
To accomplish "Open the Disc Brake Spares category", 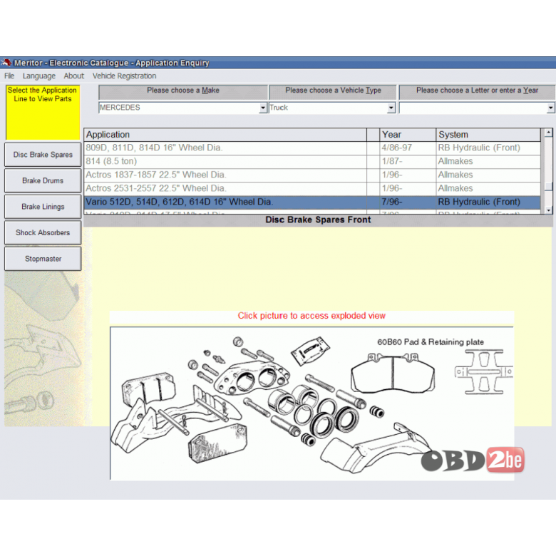I will click(43, 155).
